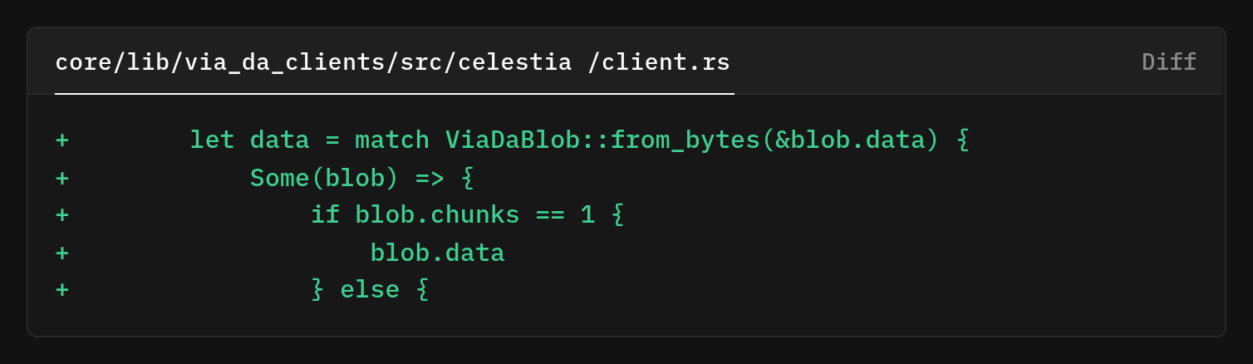Click the Some(blob) pattern
The width and height of the screenshot is (1253, 364).
(x=324, y=178)
